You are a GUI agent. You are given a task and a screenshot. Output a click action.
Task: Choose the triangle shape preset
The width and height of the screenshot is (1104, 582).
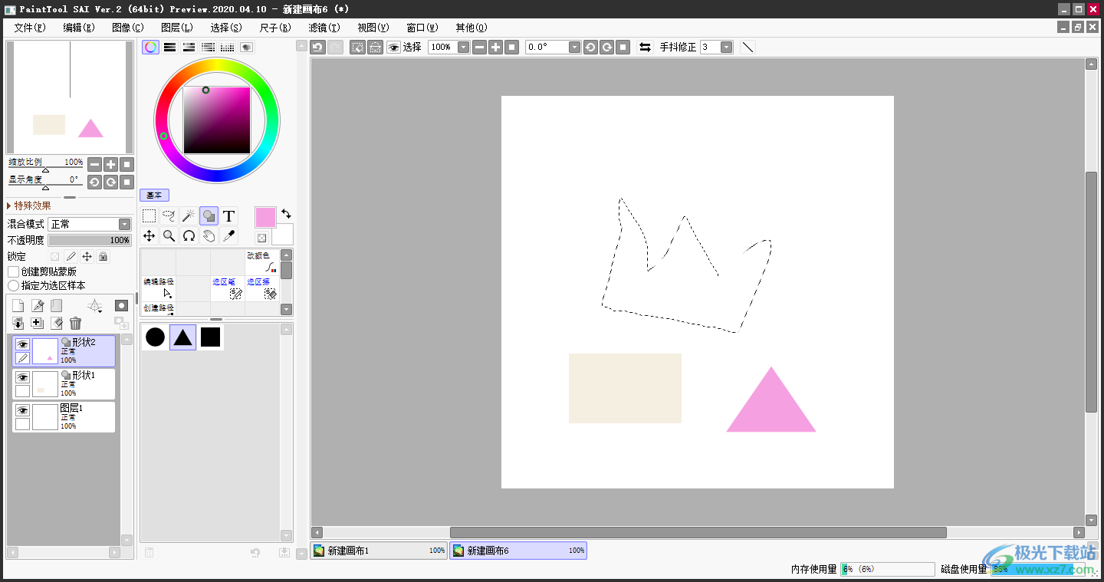point(182,337)
